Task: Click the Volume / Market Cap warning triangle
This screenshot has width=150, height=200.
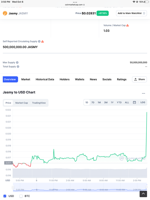Action: coord(127,25)
